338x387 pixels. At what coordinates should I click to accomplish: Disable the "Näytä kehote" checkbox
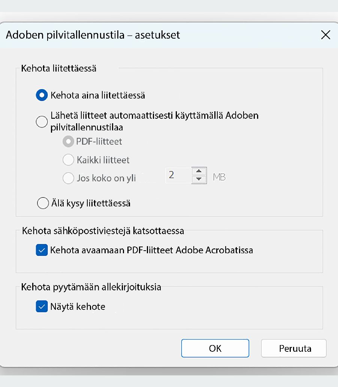[x=42, y=306]
